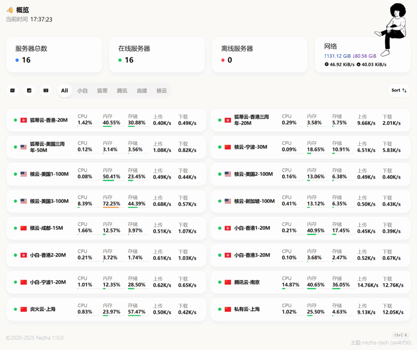Select the All group tab
The height and width of the screenshot is (350, 417).
coord(64,90)
